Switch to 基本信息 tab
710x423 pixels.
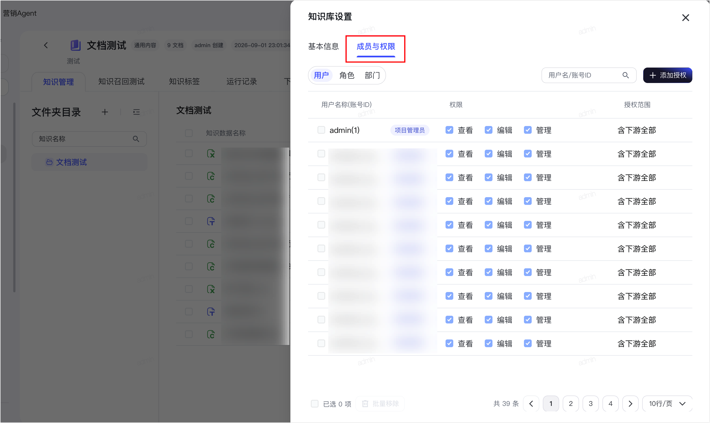point(323,46)
